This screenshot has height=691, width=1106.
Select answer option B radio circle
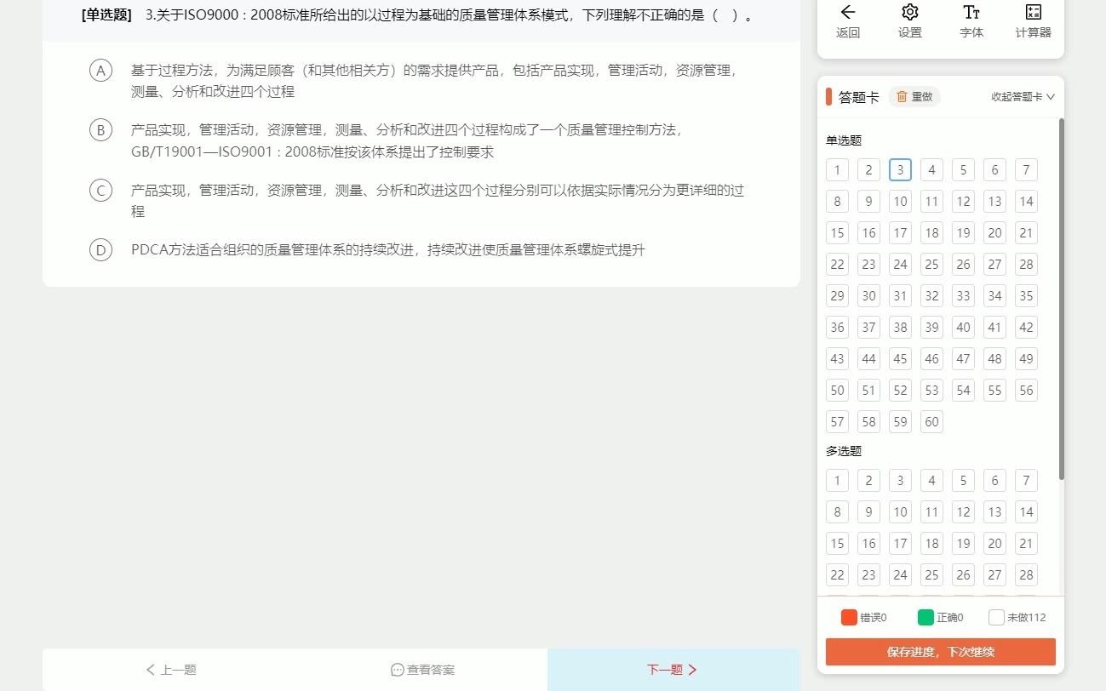pos(100,130)
